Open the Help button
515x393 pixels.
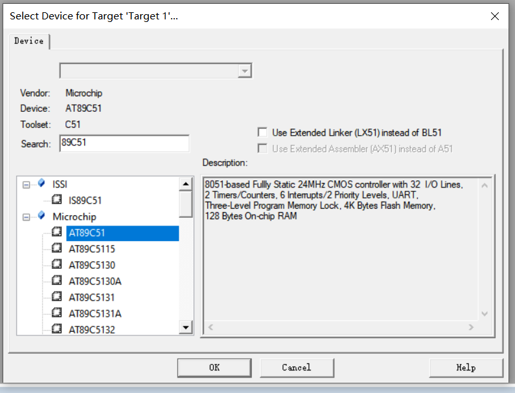click(x=466, y=368)
